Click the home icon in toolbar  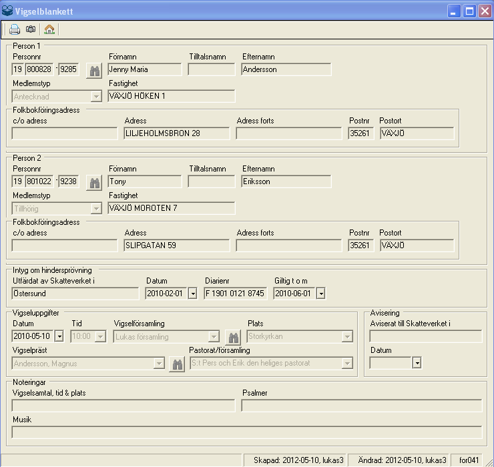pyautogui.click(x=49, y=29)
